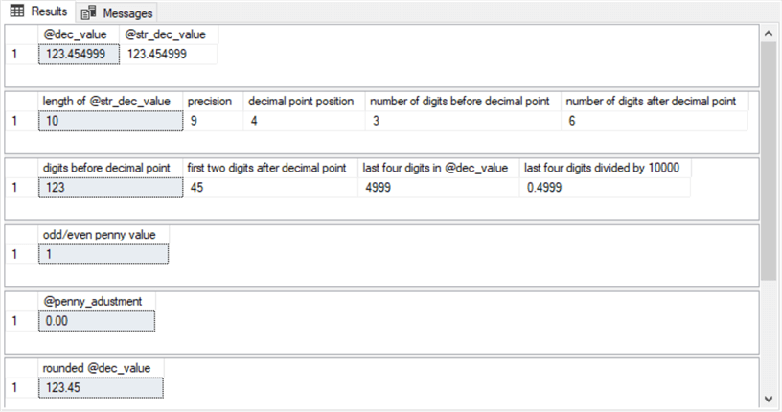Select the rounded @dec_value cell 123.45

pos(102,387)
